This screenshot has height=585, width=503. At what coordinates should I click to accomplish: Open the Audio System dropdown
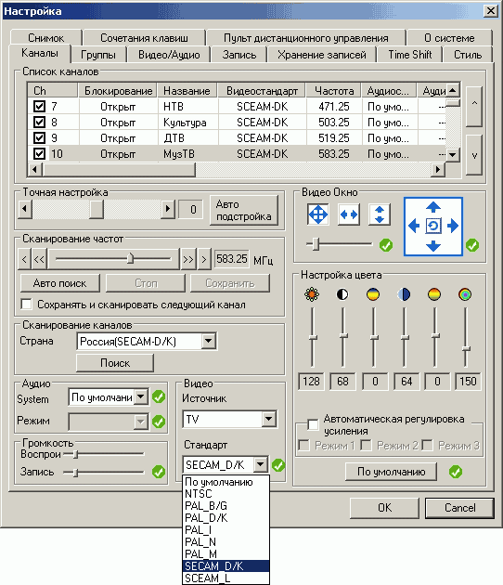pos(140,397)
